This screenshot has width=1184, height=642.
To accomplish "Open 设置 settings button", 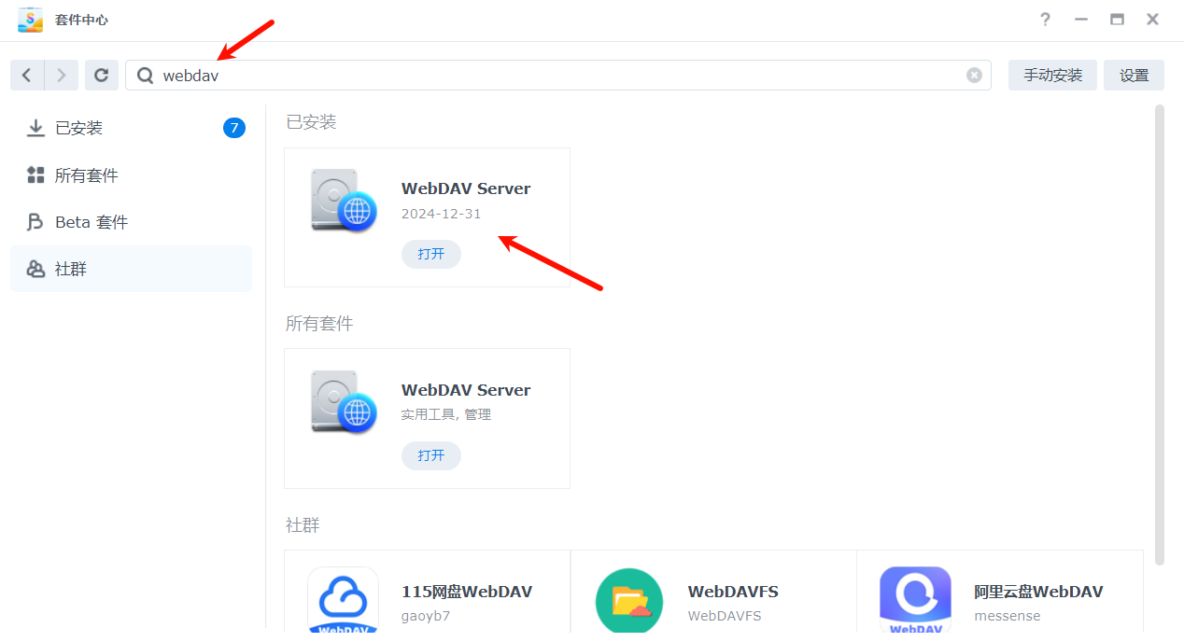I will click(x=1134, y=76).
